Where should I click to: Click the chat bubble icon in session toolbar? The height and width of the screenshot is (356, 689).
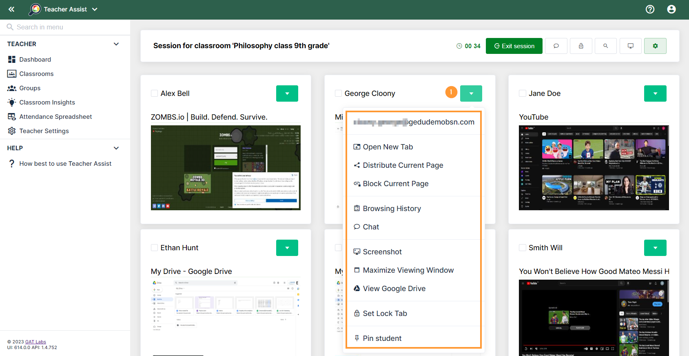pyautogui.click(x=556, y=46)
